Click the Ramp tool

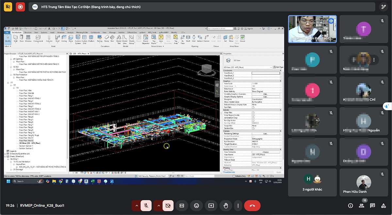click(106, 39)
